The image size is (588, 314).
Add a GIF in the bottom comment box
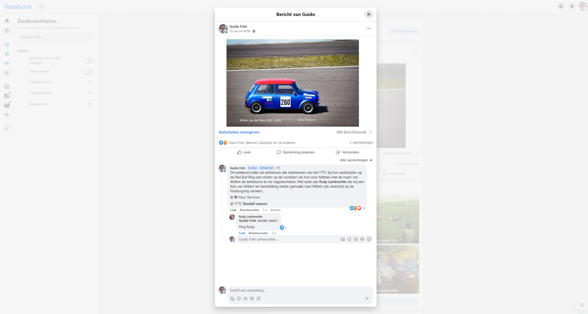[252, 298]
